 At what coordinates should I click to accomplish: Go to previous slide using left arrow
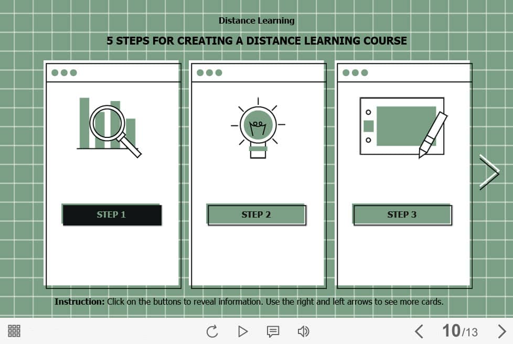click(x=419, y=331)
